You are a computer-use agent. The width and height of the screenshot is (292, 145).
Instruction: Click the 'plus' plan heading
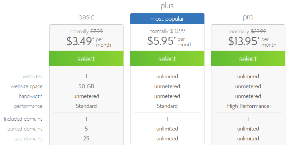(167, 6)
